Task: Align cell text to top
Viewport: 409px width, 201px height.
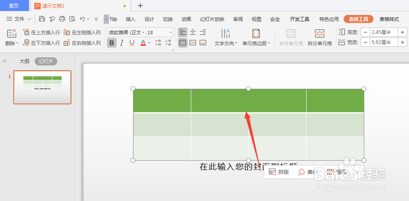Action: pos(183,43)
